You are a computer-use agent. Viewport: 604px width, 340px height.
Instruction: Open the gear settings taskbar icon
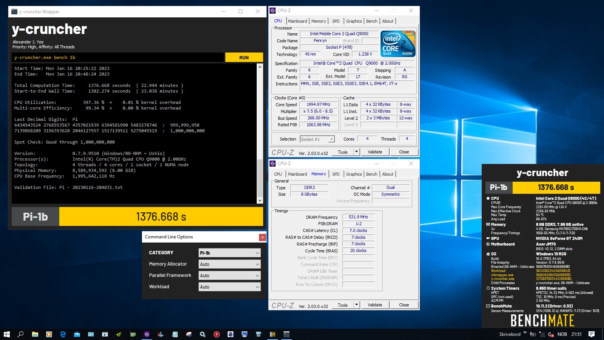(x=203, y=334)
